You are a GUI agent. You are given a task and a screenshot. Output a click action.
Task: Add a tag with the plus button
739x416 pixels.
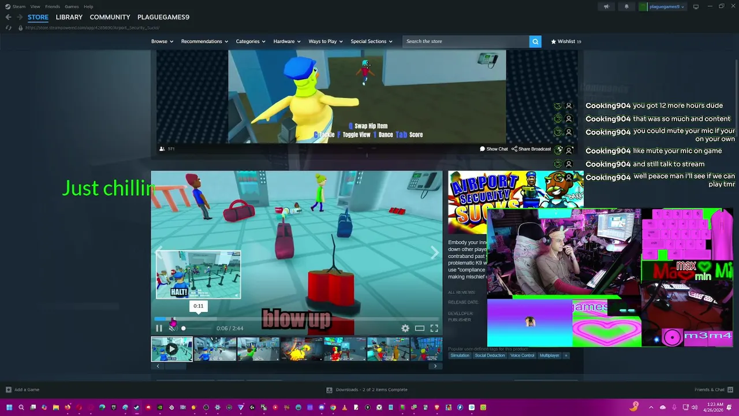click(x=566, y=355)
